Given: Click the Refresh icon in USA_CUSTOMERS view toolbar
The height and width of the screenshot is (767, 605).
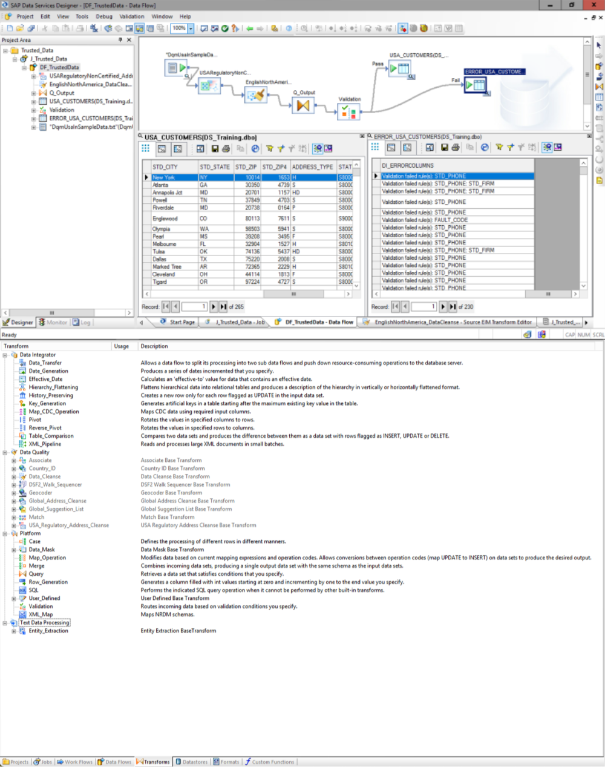Looking at the screenshot, I should point(255,148).
